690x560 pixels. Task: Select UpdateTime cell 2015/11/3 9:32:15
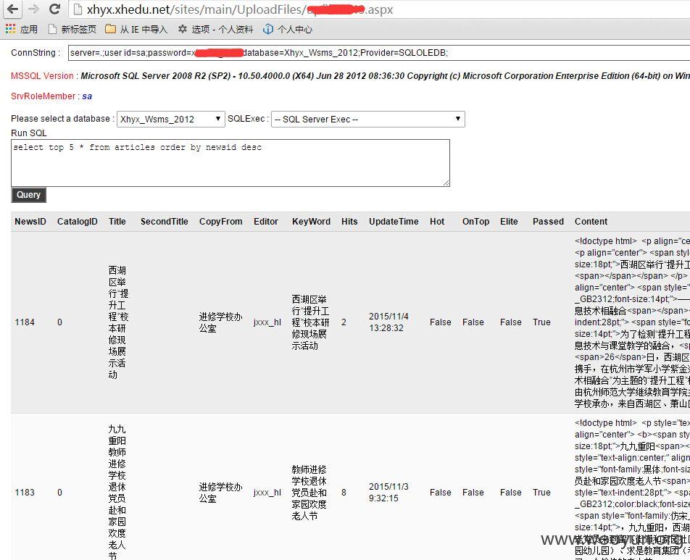pos(388,493)
